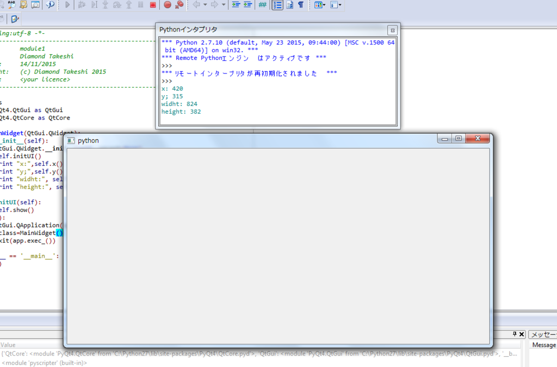Click the edit icon in second toolbar row

point(15,19)
